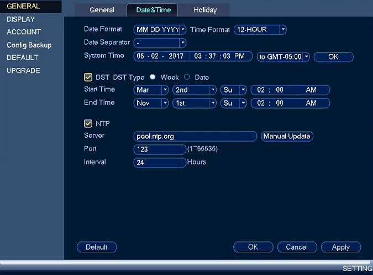This screenshot has width=373, height=275.
Task: Edit the system date year 2017
Action: (x=176, y=56)
